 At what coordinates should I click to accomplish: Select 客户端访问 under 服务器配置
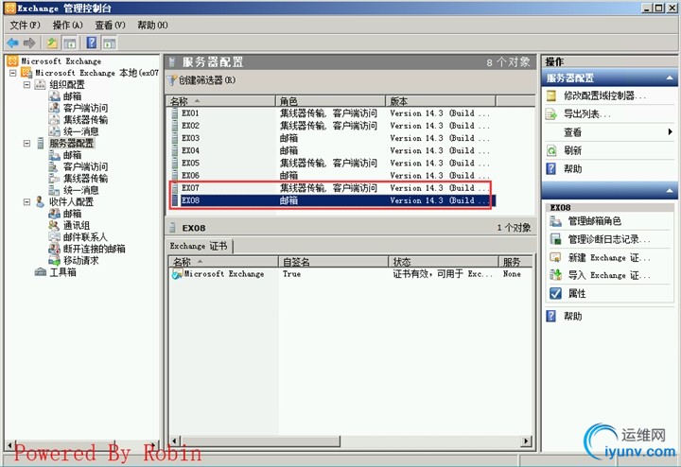79,166
